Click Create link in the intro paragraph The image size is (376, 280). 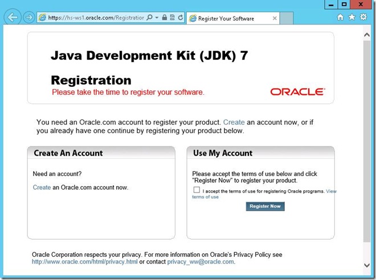(x=234, y=122)
